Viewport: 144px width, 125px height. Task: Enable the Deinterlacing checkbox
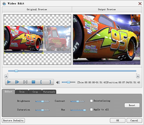(91, 101)
